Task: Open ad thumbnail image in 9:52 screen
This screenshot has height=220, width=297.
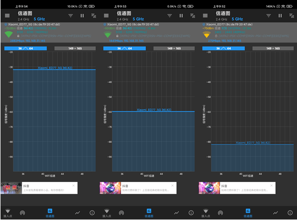Action: point(209,188)
